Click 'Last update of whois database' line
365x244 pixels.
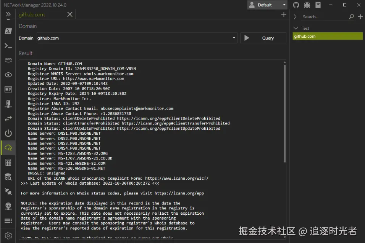pyautogui.click(x=90, y=183)
